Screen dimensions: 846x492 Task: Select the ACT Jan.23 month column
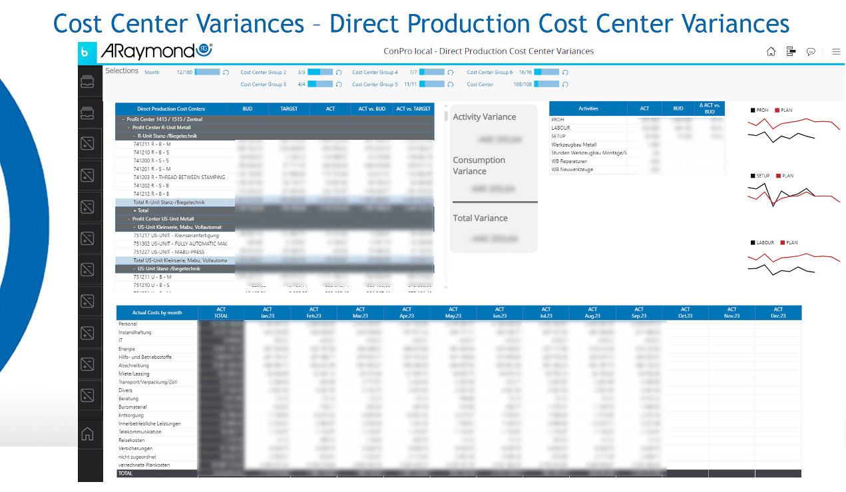(x=267, y=312)
